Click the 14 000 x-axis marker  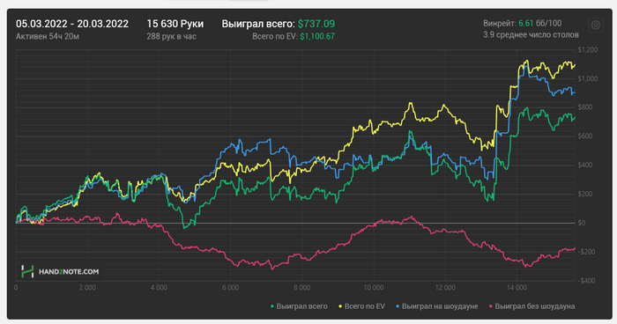point(517,288)
